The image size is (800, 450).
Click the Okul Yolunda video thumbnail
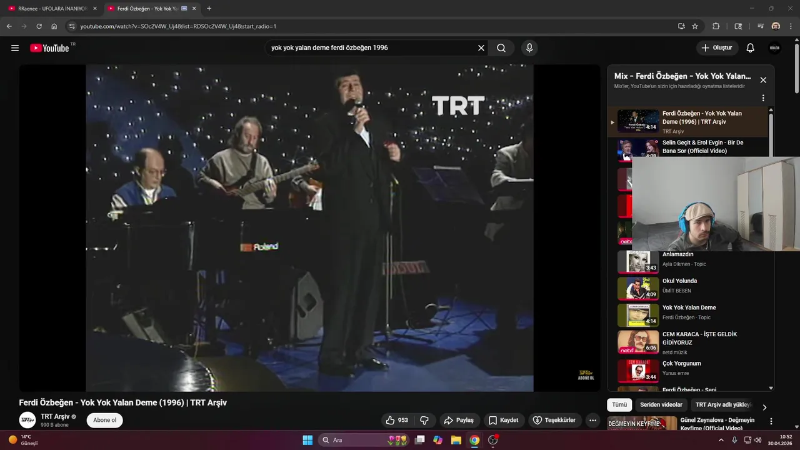[638, 288]
